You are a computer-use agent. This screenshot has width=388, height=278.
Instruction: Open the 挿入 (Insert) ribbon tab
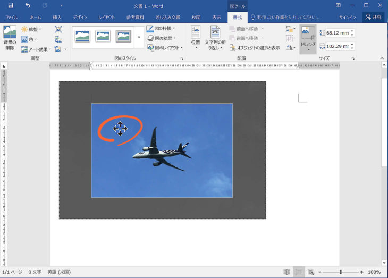coord(57,17)
